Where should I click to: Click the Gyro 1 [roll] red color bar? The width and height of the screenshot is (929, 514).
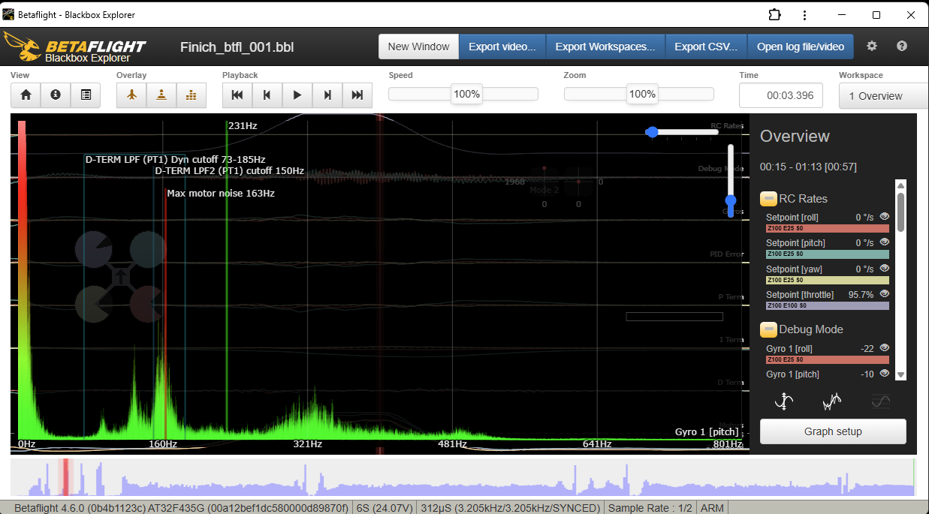pyautogui.click(x=828, y=359)
